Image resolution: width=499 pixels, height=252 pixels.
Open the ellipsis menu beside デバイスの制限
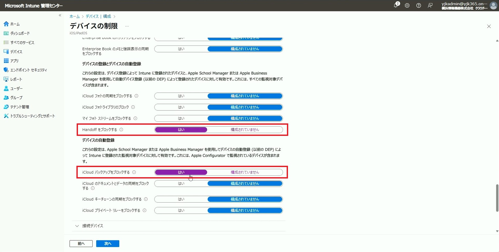tap(127, 26)
